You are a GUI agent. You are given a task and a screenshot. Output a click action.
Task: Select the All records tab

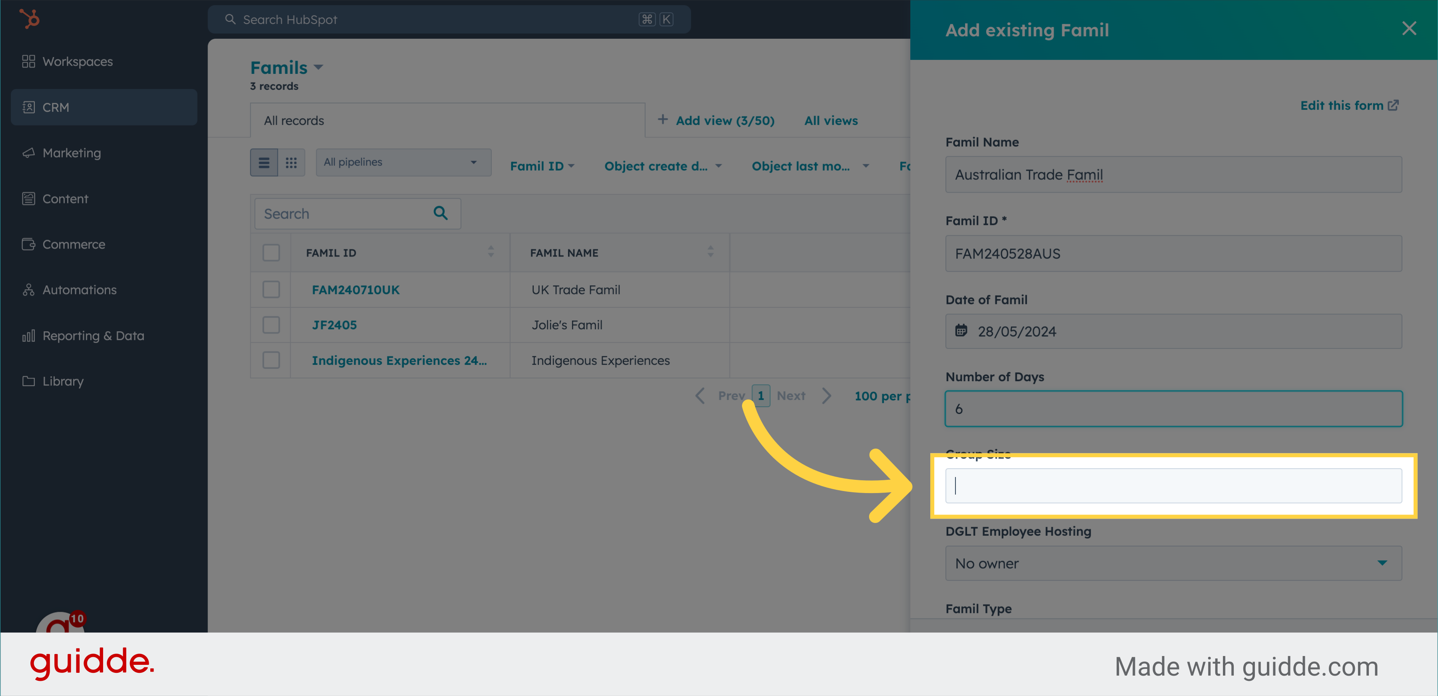pyautogui.click(x=294, y=121)
